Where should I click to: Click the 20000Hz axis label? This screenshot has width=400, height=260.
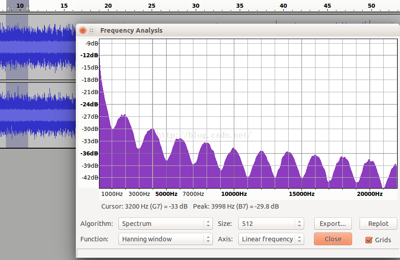[370, 194]
